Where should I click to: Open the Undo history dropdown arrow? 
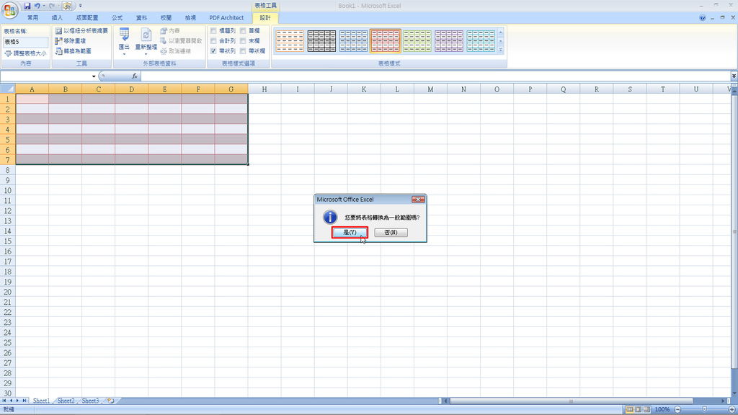44,6
